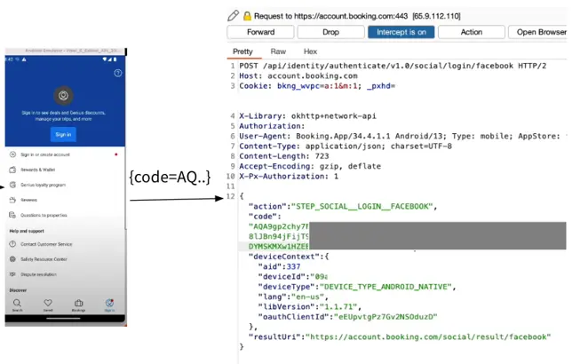Open the help question mark icon in app
Image resolution: width=588 pixels, height=364 pixels.
118,73
